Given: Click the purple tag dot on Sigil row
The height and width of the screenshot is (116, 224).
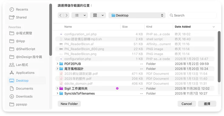Looking at the screenshot, I should coord(117,88).
